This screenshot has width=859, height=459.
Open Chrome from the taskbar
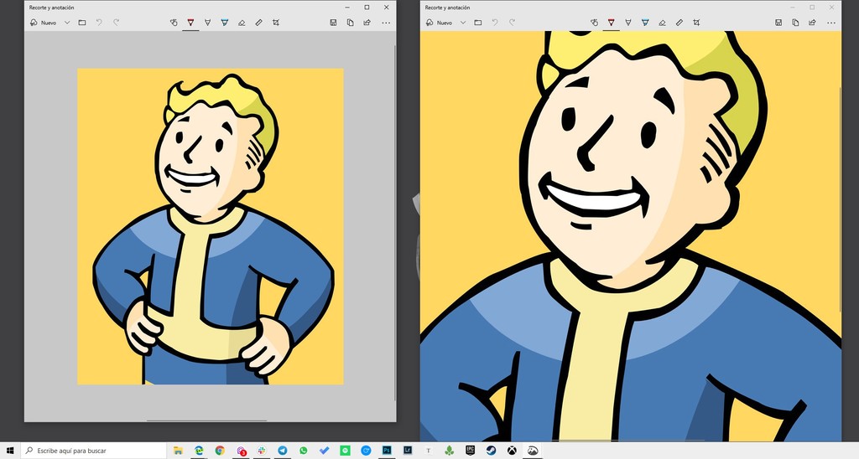(x=220, y=451)
